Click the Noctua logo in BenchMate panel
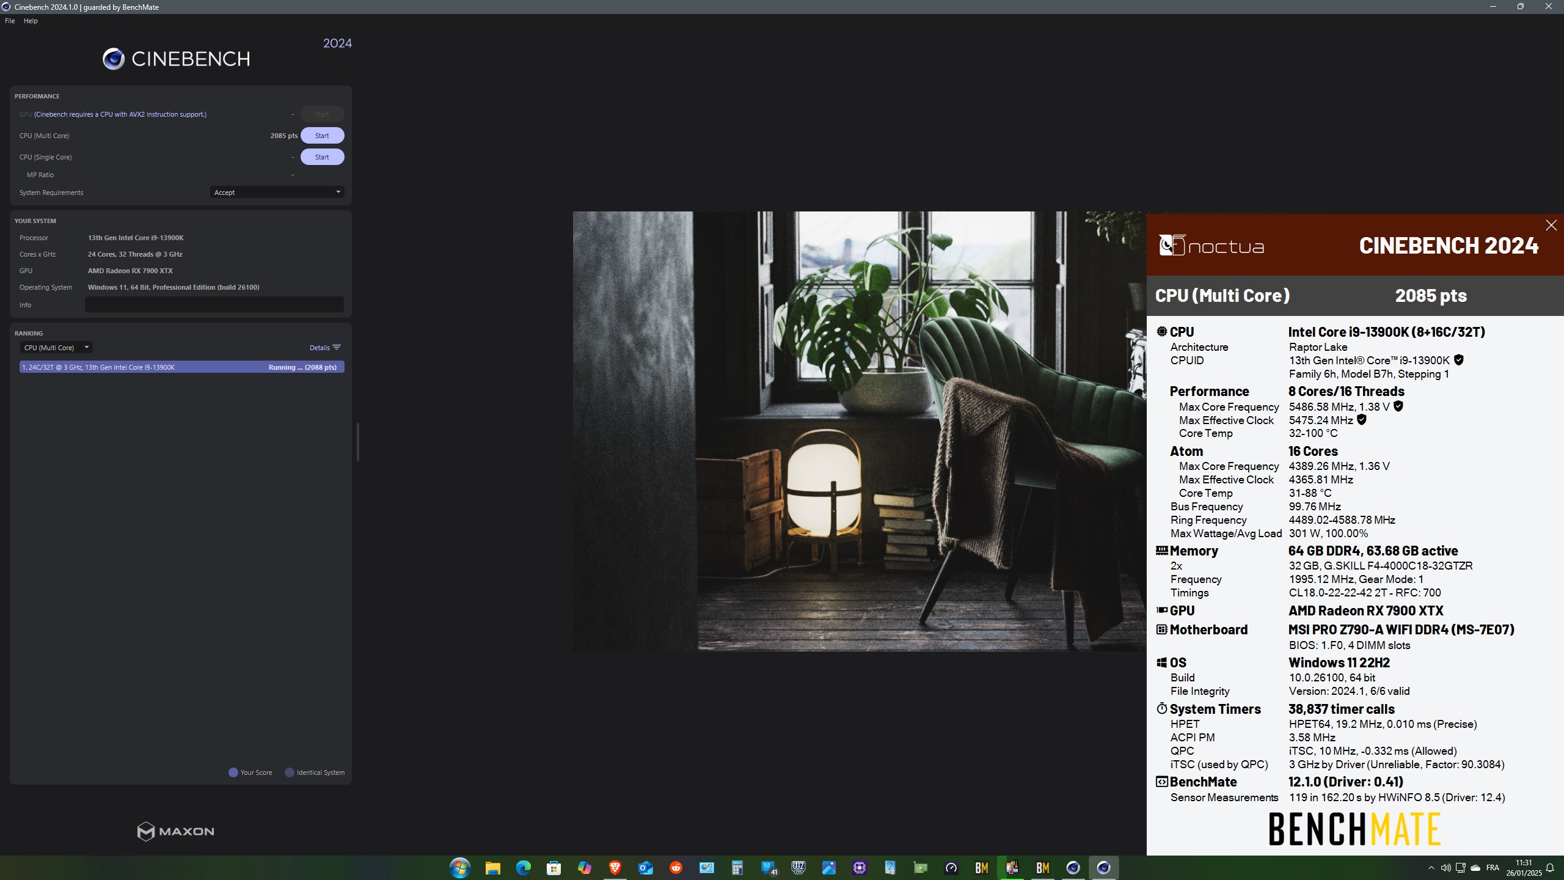Viewport: 1564px width, 880px height. pos(1211,246)
